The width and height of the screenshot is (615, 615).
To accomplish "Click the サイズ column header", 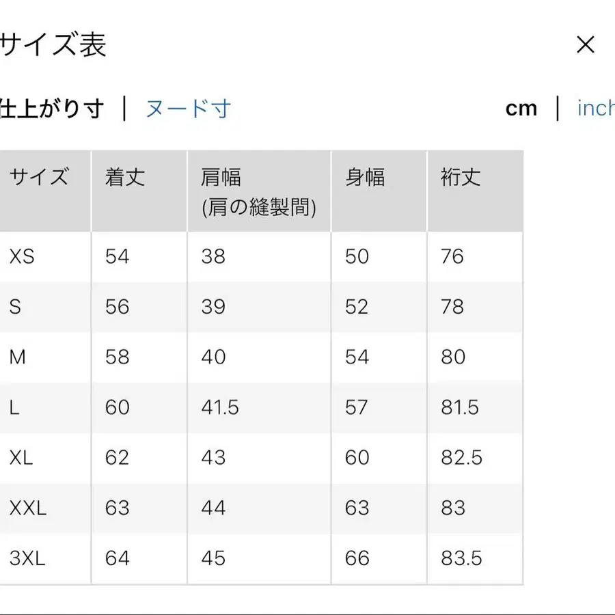I will (38, 178).
